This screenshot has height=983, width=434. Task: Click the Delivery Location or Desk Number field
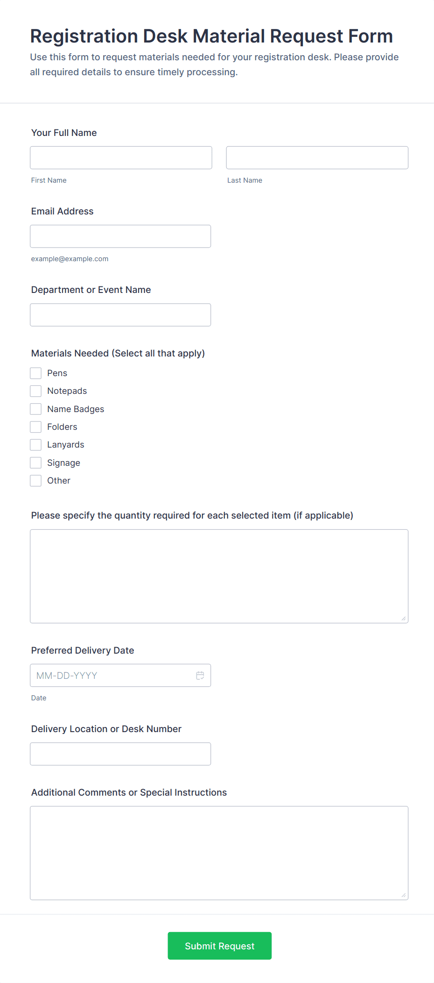[120, 754]
